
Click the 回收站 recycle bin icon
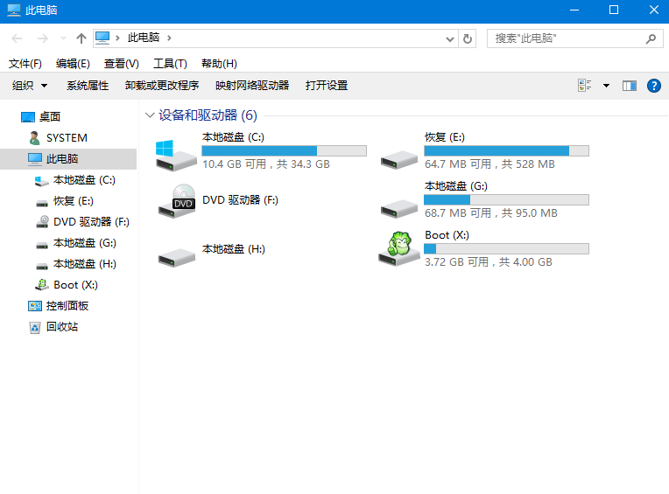[x=35, y=328]
